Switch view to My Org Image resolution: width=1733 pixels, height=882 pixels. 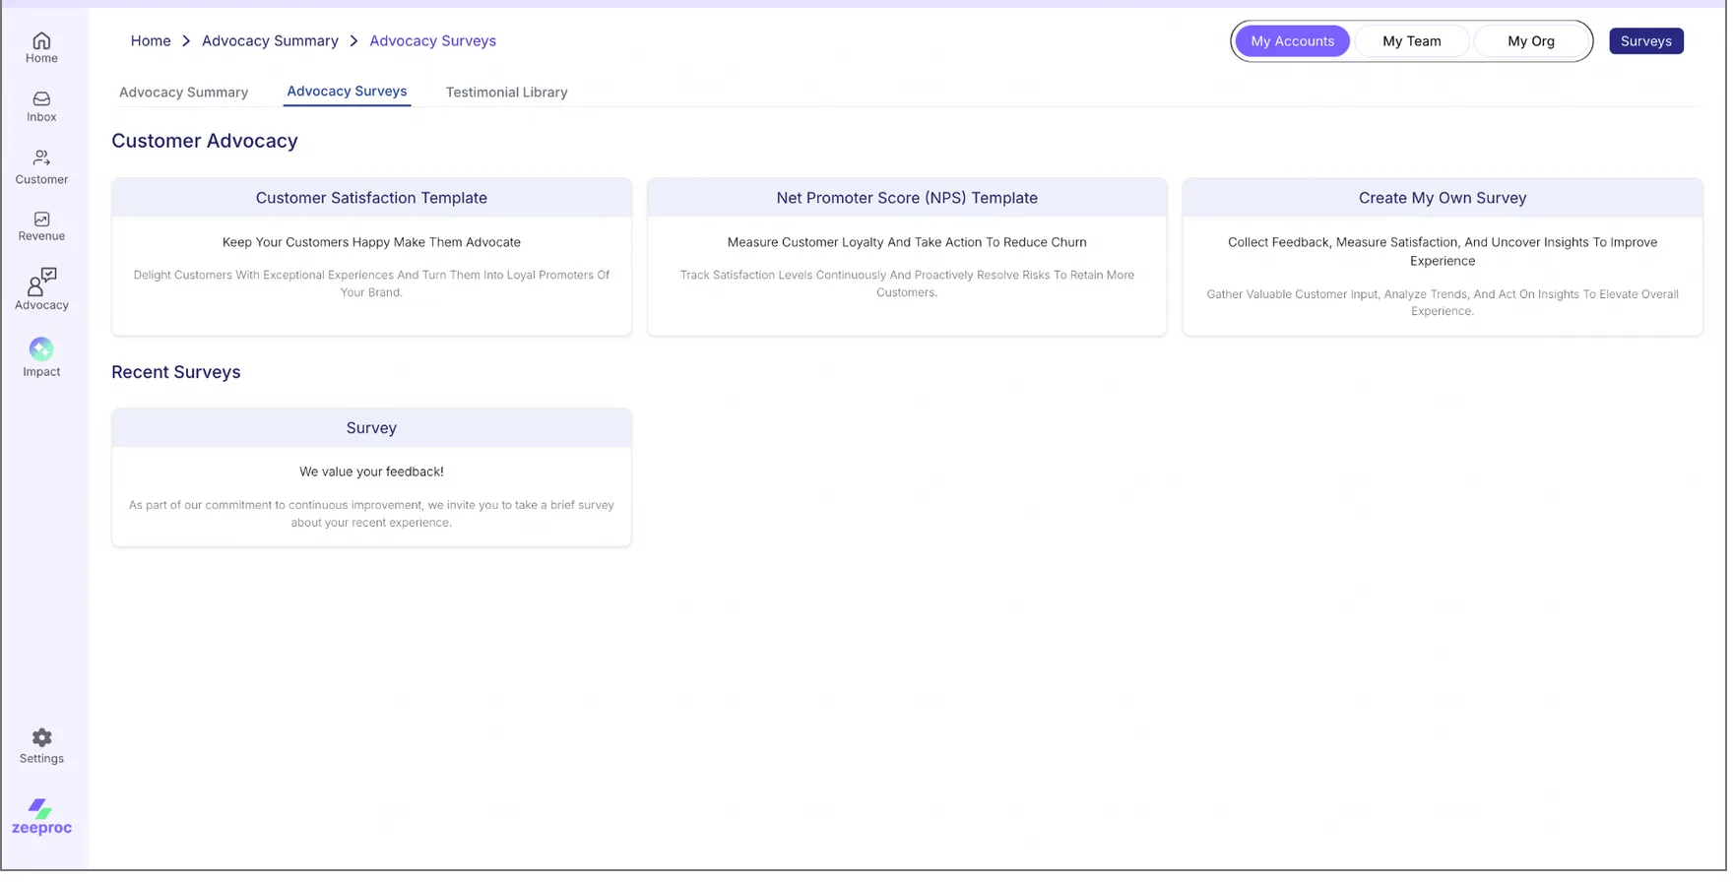pos(1530,40)
